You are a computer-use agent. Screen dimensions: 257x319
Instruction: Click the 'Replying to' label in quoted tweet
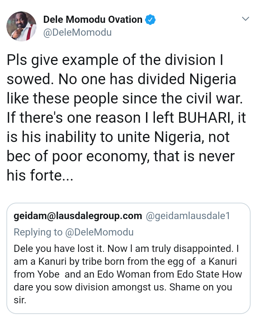(x=38, y=232)
